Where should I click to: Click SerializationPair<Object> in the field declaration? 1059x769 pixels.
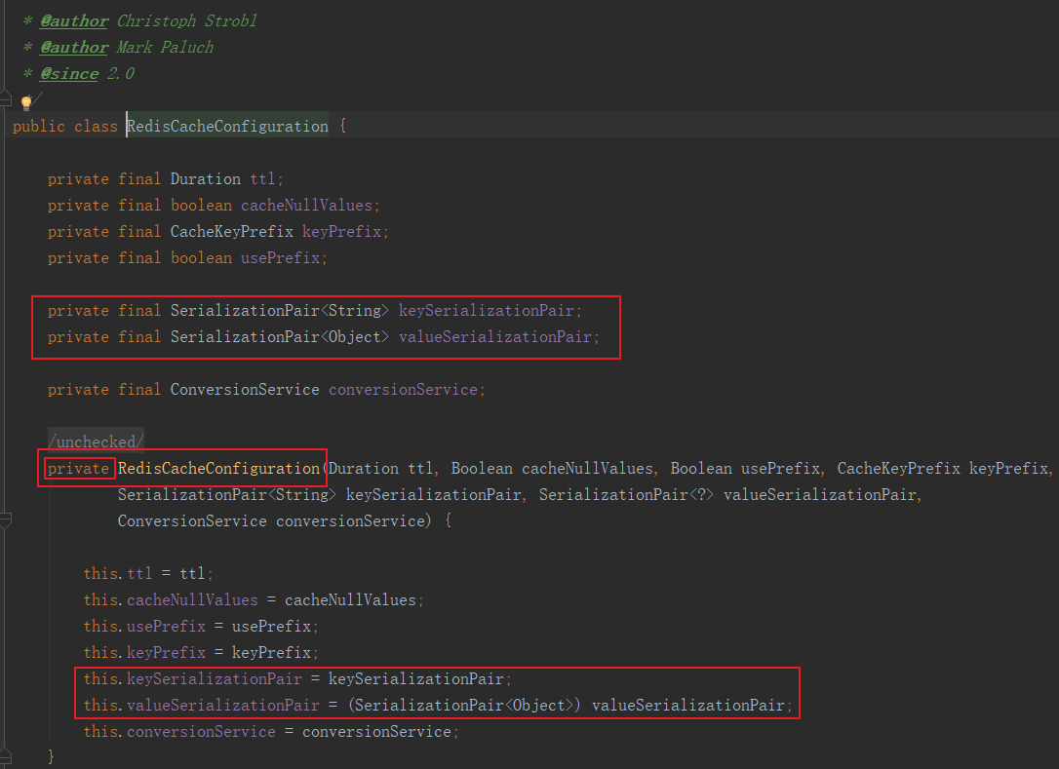(280, 337)
